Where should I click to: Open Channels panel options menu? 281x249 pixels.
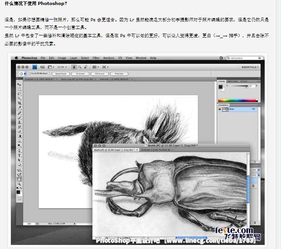pos(258,105)
